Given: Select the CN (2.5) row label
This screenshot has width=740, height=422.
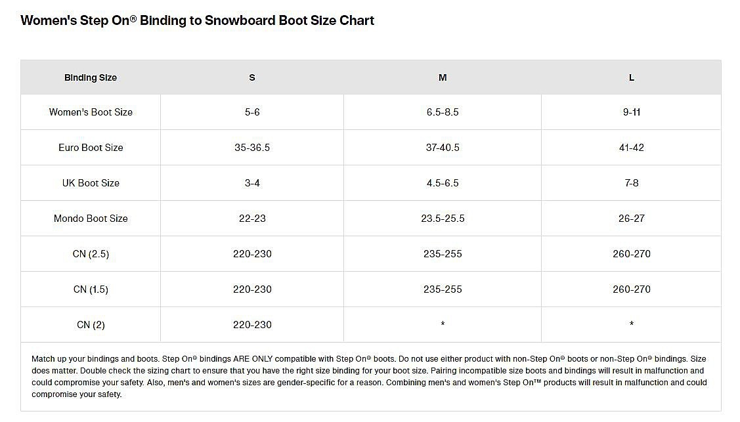Looking at the screenshot, I should (91, 254).
